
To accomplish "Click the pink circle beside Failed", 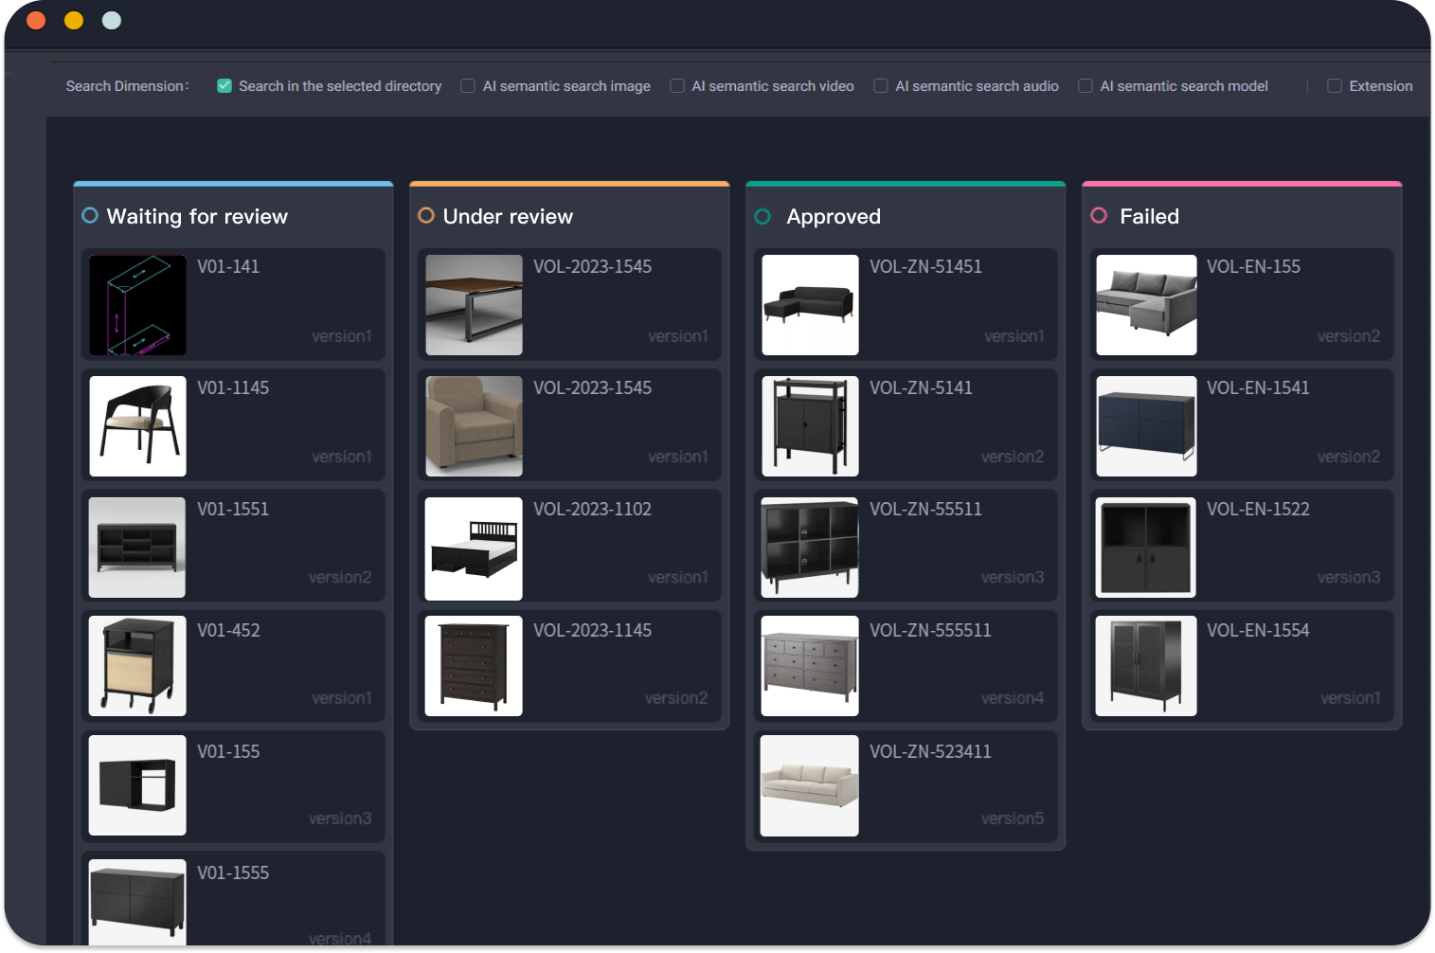I will pyautogui.click(x=1099, y=216).
